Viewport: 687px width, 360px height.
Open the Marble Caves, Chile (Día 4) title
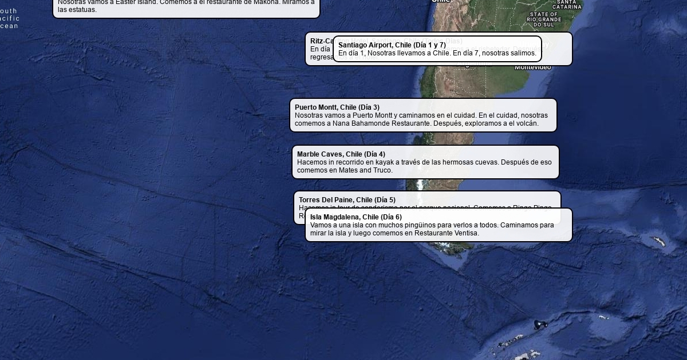341,154
